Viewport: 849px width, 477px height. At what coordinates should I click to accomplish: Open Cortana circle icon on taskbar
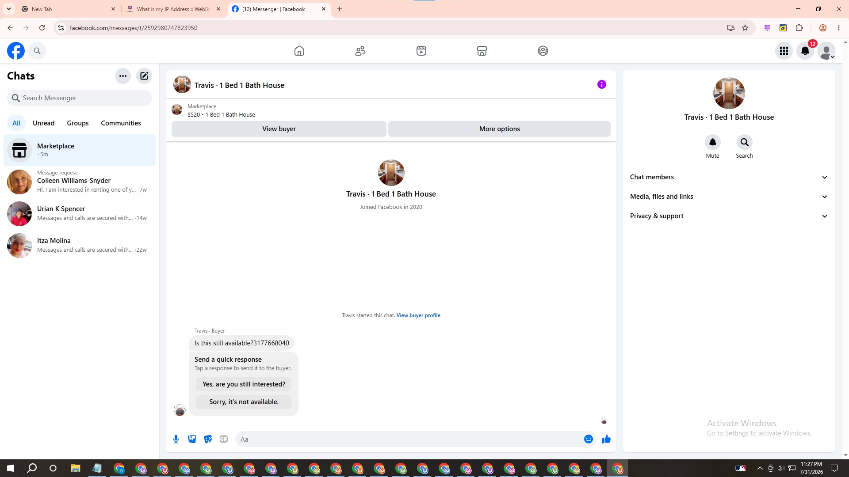click(53, 468)
